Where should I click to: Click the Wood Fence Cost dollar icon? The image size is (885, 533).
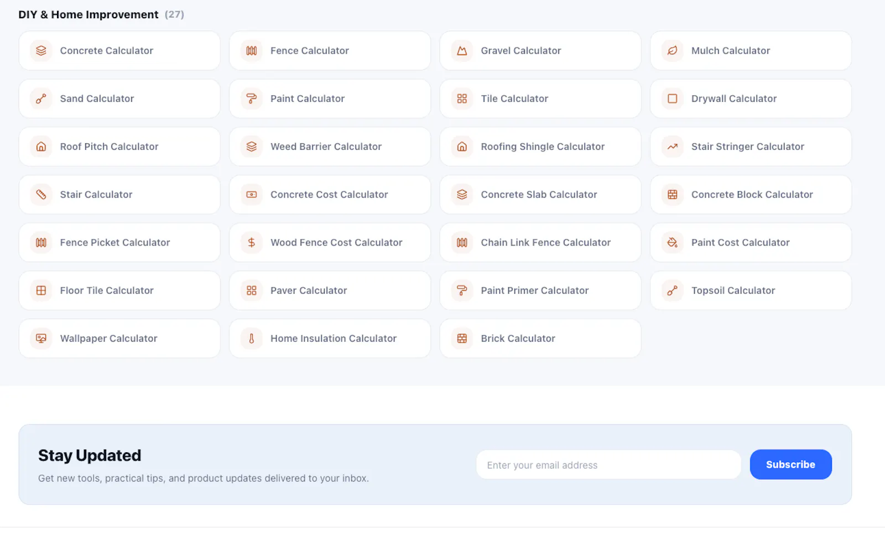(x=252, y=243)
